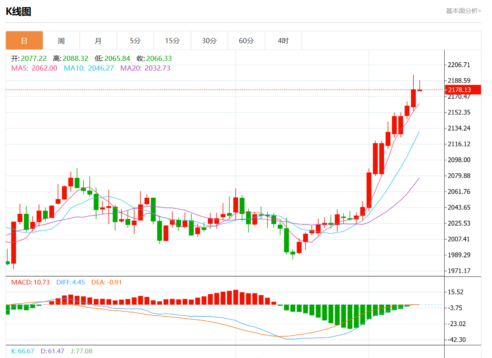Click the 2098.00 price axis label
This screenshot has height=358, width=492.
(x=459, y=160)
